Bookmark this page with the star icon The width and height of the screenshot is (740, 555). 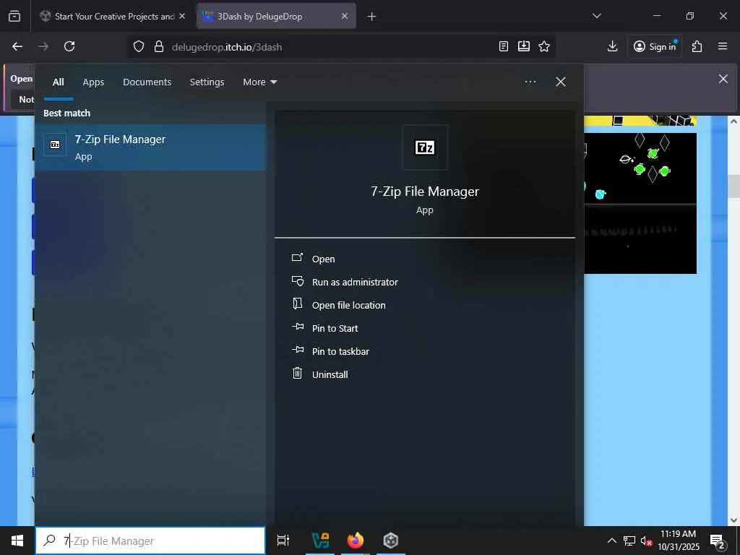pyautogui.click(x=544, y=46)
